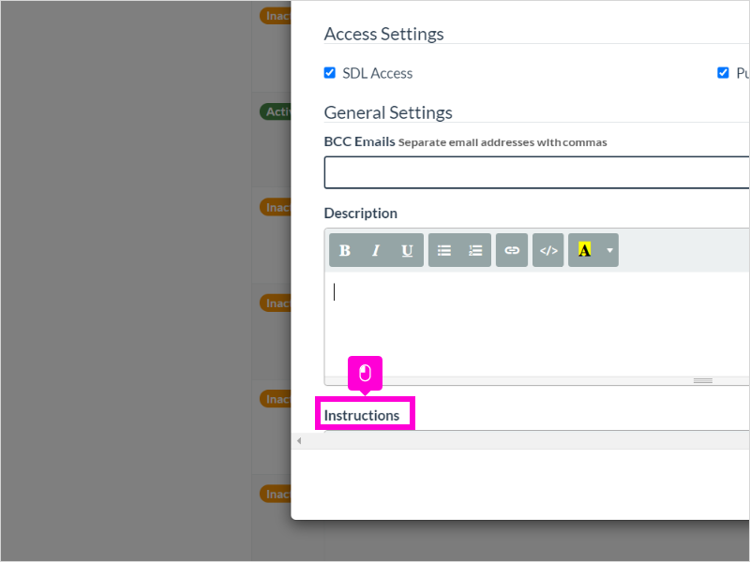Viewport: 750px width, 562px height.
Task: Uncheck the SDL Access checkbox
Action: 330,73
